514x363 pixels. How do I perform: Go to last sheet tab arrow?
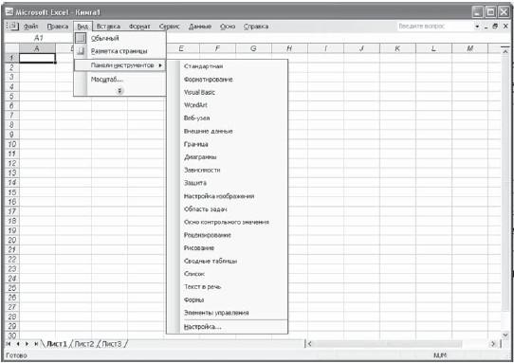point(36,344)
